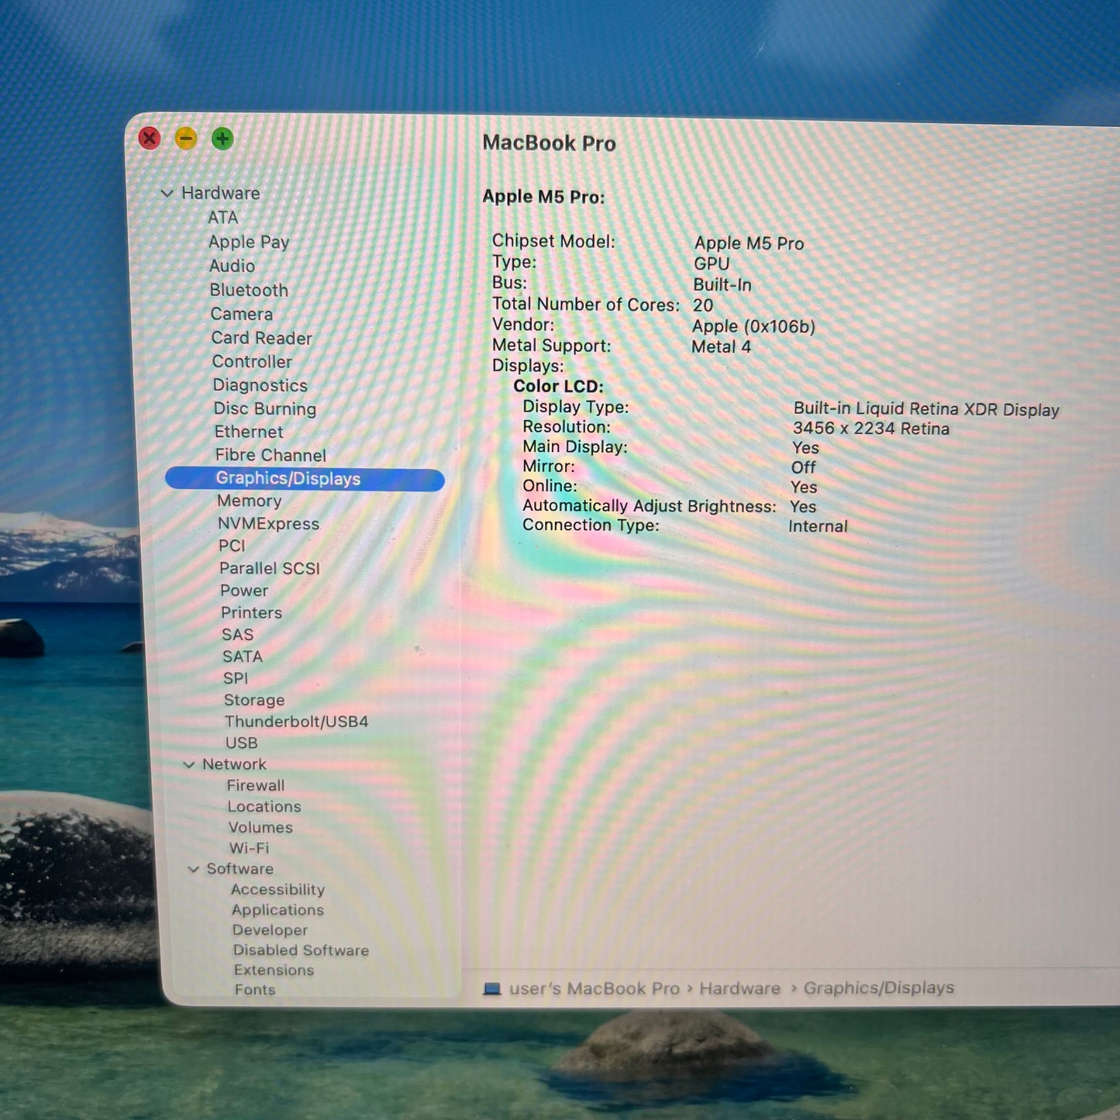Click "user's MacBook Pro" in path bar

(594, 989)
